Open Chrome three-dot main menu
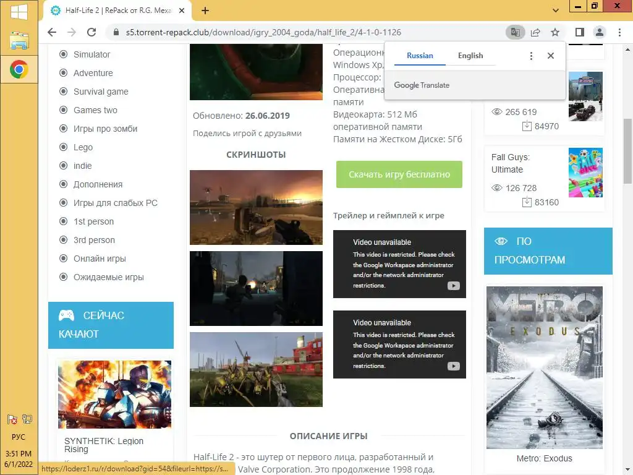633x475 pixels. (619, 32)
